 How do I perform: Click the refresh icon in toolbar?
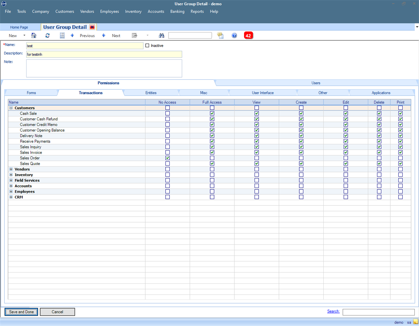[x=47, y=35]
